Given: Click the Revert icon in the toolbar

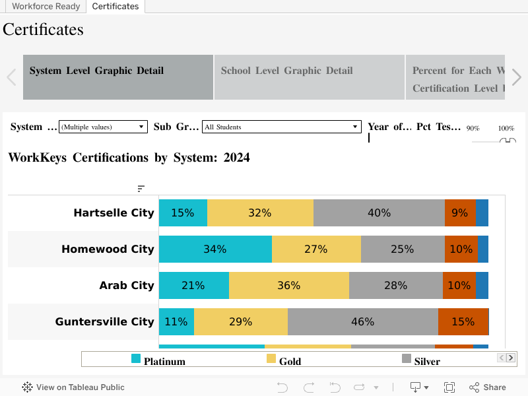Looking at the screenshot, I should tap(335, 387).
